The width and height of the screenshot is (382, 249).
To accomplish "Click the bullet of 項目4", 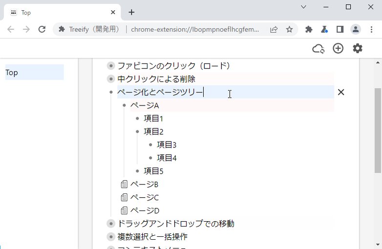I will click(150, 158).
